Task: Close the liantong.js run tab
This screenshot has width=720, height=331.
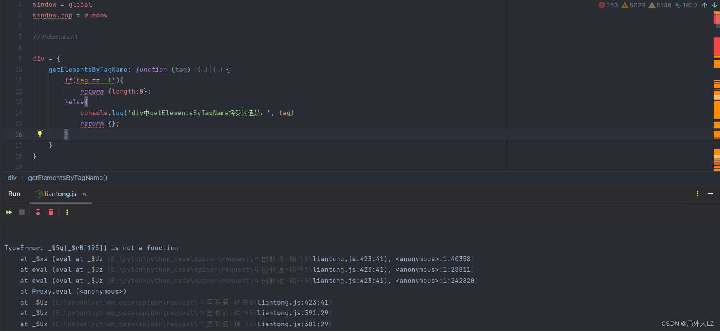Action: coord(85,194)
